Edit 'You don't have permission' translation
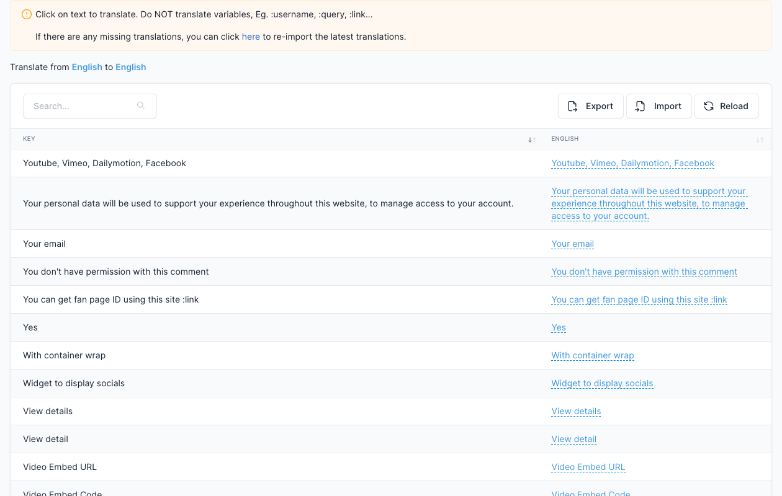Screen dimensions: 782x496 pos(644,272)
